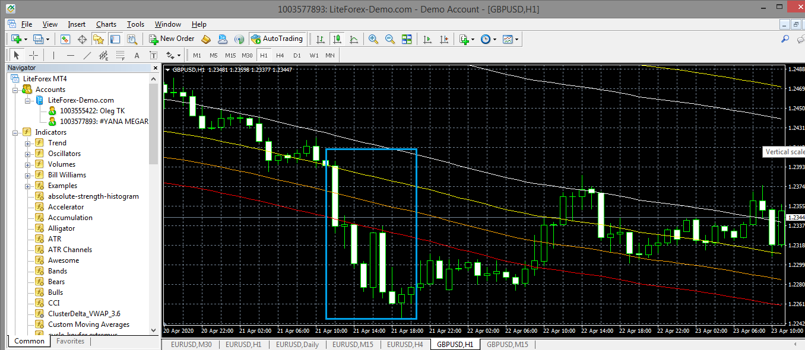Draw a vertical line tool

(53, 55)
